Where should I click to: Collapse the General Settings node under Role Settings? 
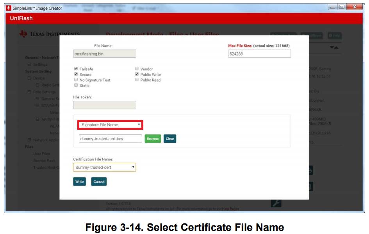click(37, 98)
